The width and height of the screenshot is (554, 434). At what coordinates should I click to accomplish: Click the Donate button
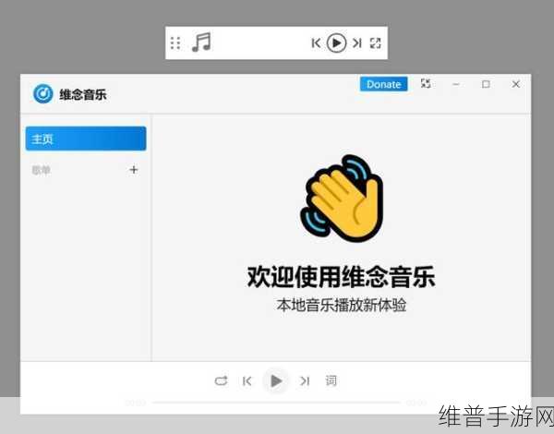click(384, 84)
